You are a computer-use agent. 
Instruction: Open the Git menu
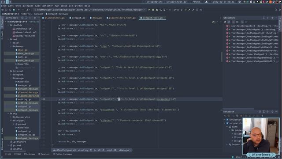pyautogui.click(x=71, y=6)
